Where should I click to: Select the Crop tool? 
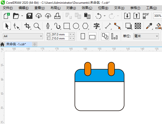point(27,26)
